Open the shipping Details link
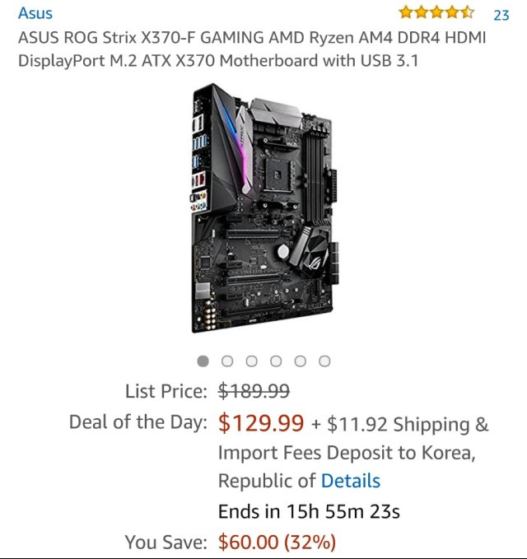Viewport: 527px width, 559px height. (x=351, y=481)
